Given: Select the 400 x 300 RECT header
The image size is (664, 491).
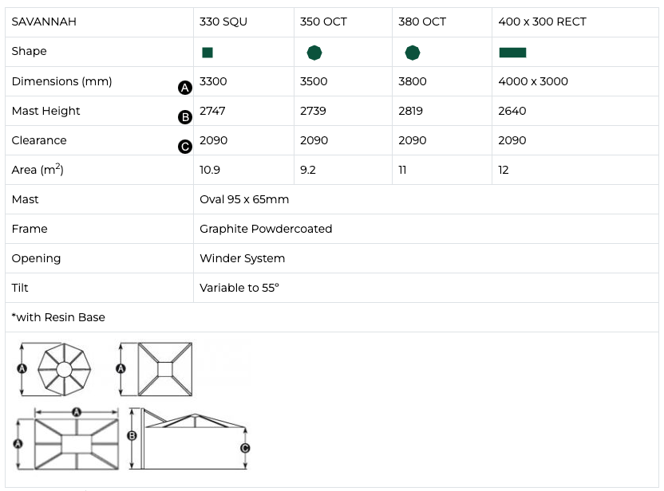Looking at the screenshot, I should pos(542,22).
